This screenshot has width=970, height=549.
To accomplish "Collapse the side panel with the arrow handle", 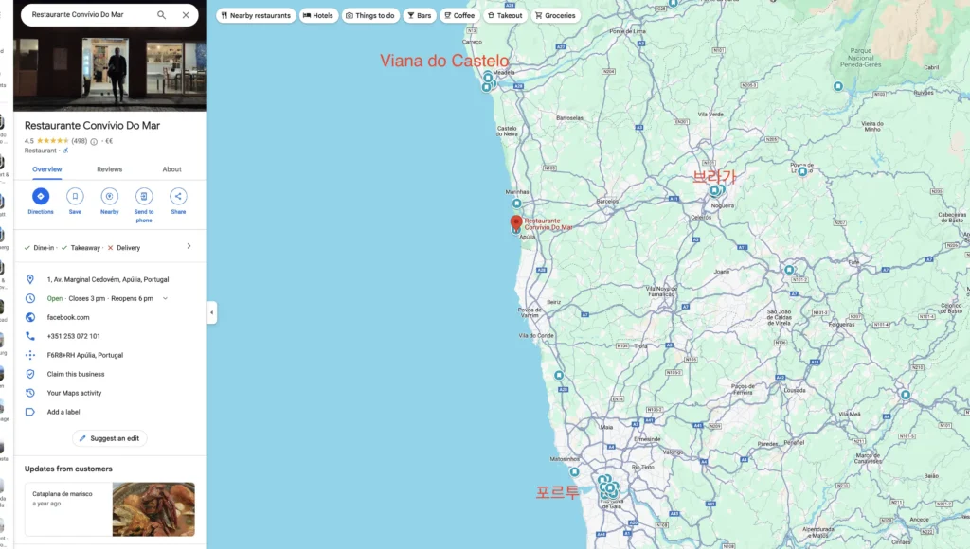I will click(x=211, y=312).
